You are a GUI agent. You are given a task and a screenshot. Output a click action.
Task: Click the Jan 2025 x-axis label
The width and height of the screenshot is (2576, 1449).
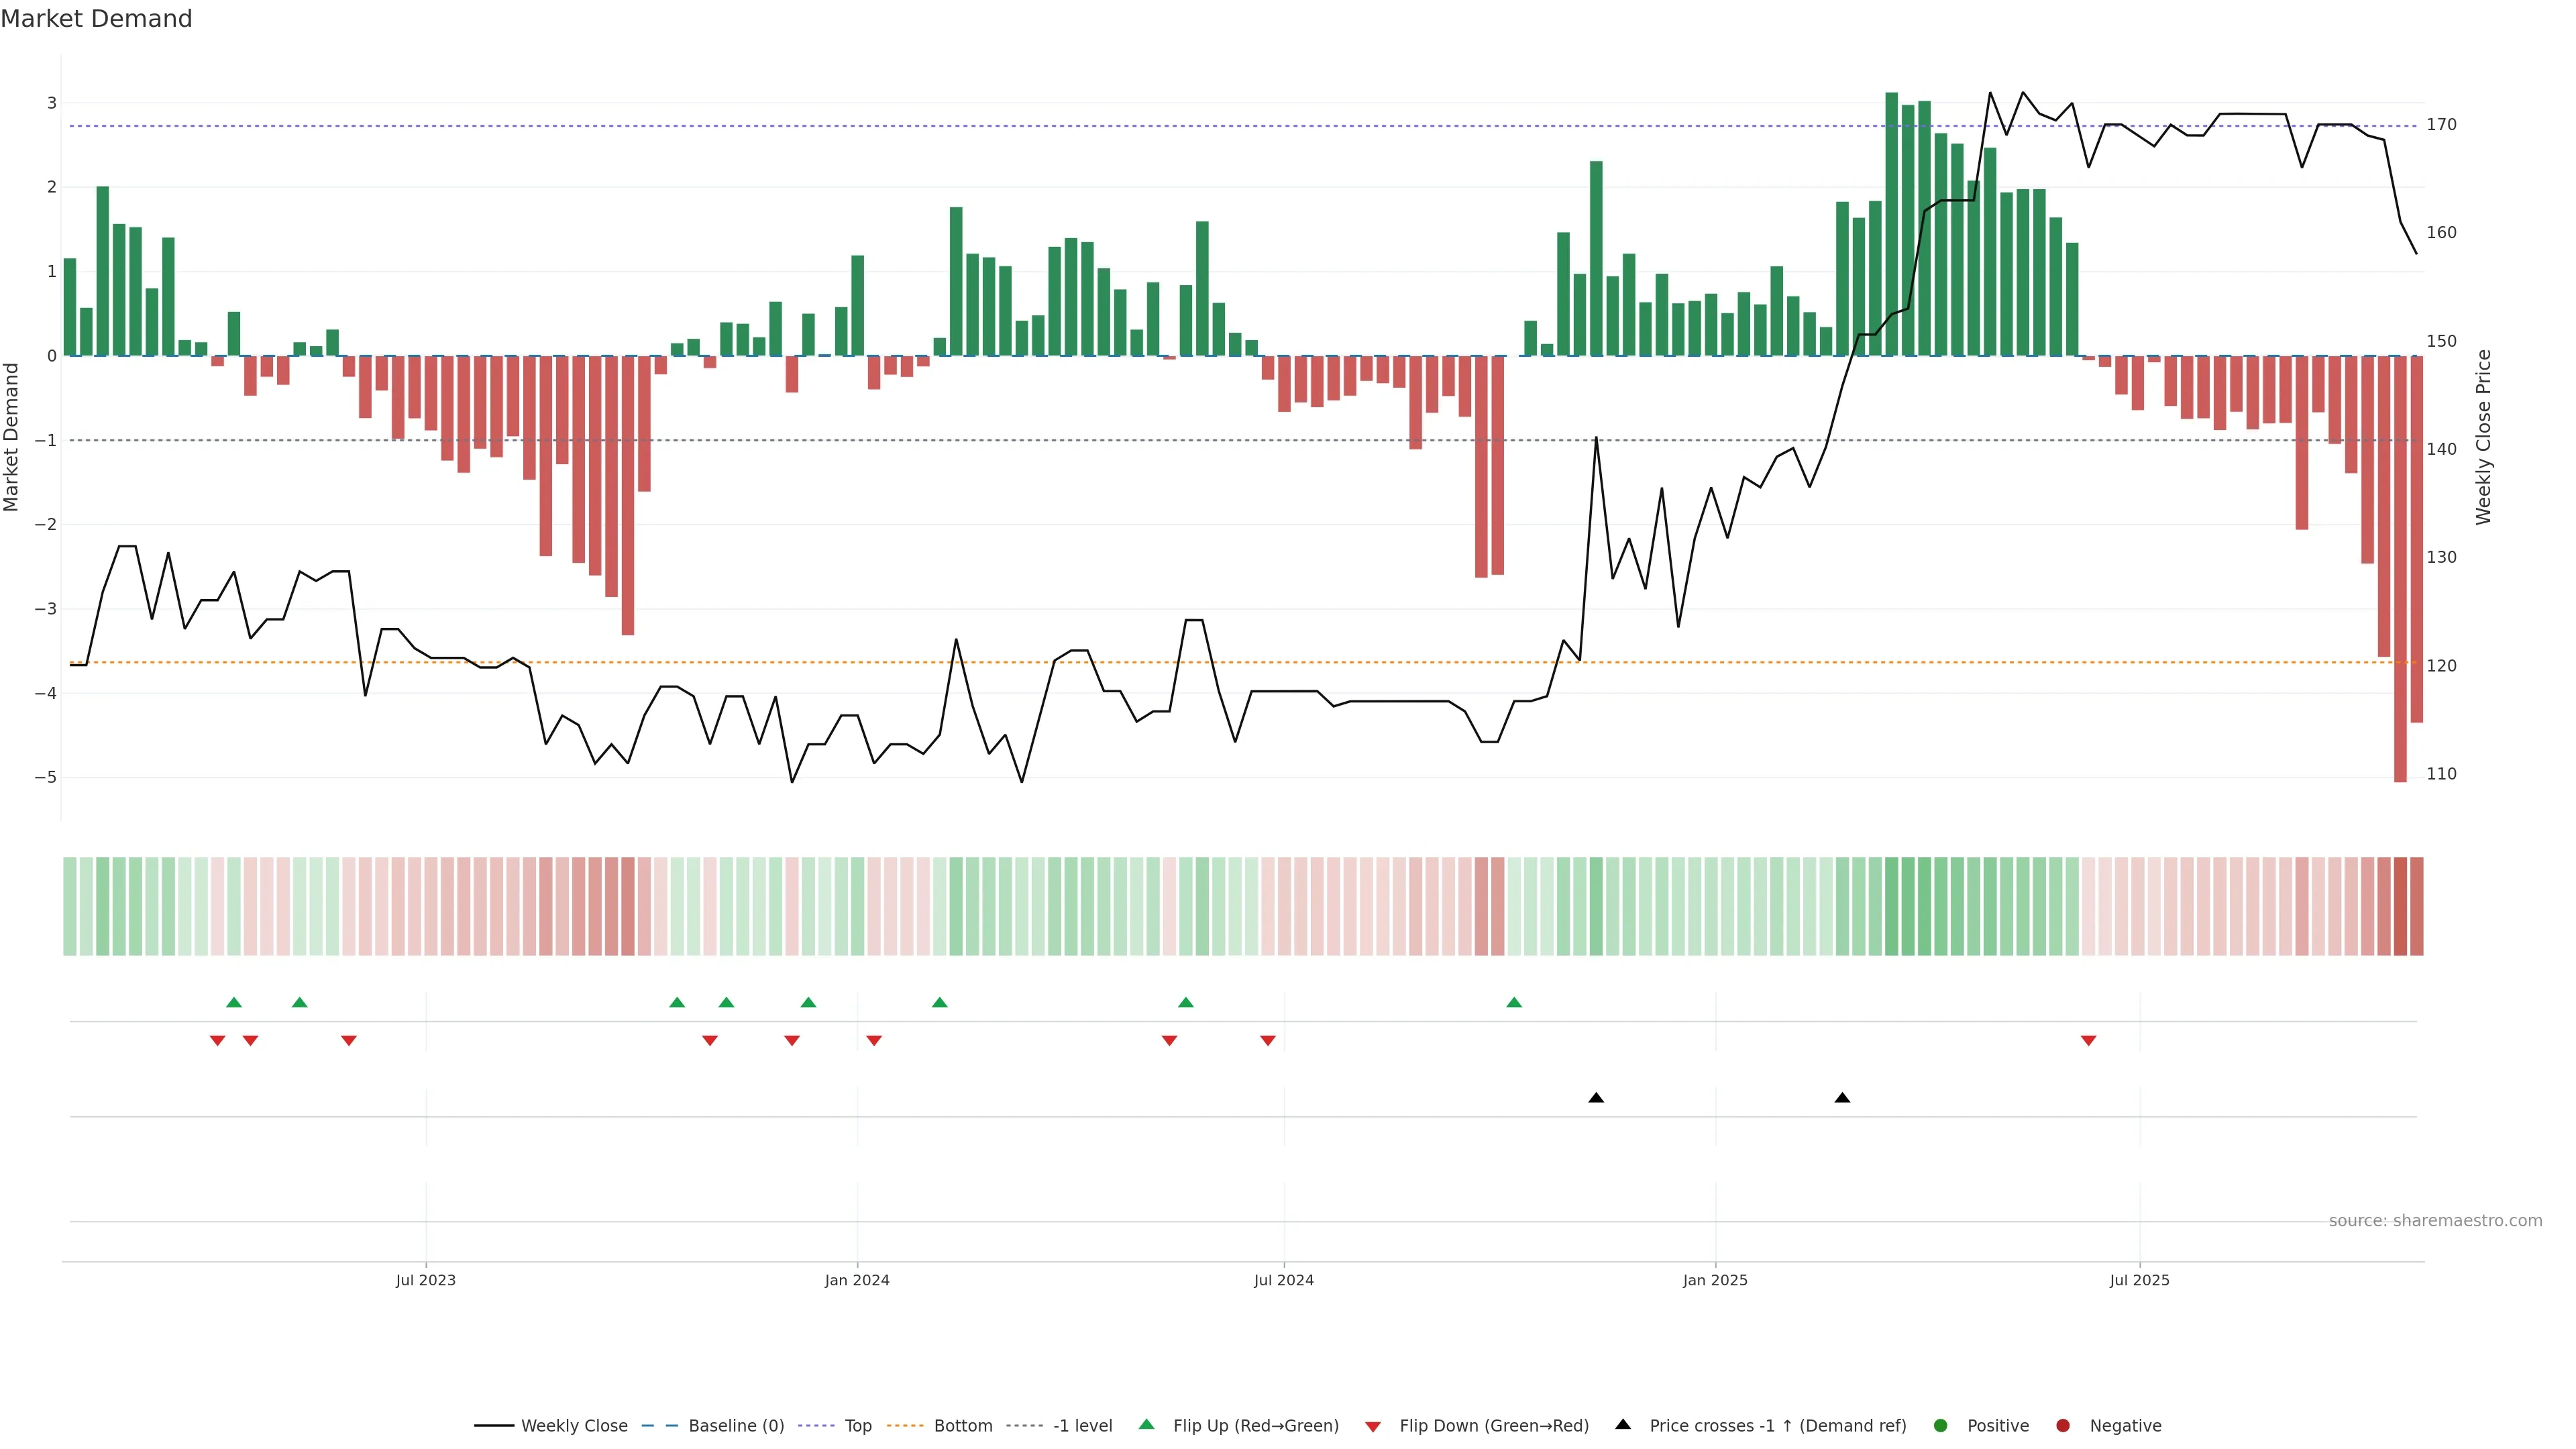pos(1714,1280)
